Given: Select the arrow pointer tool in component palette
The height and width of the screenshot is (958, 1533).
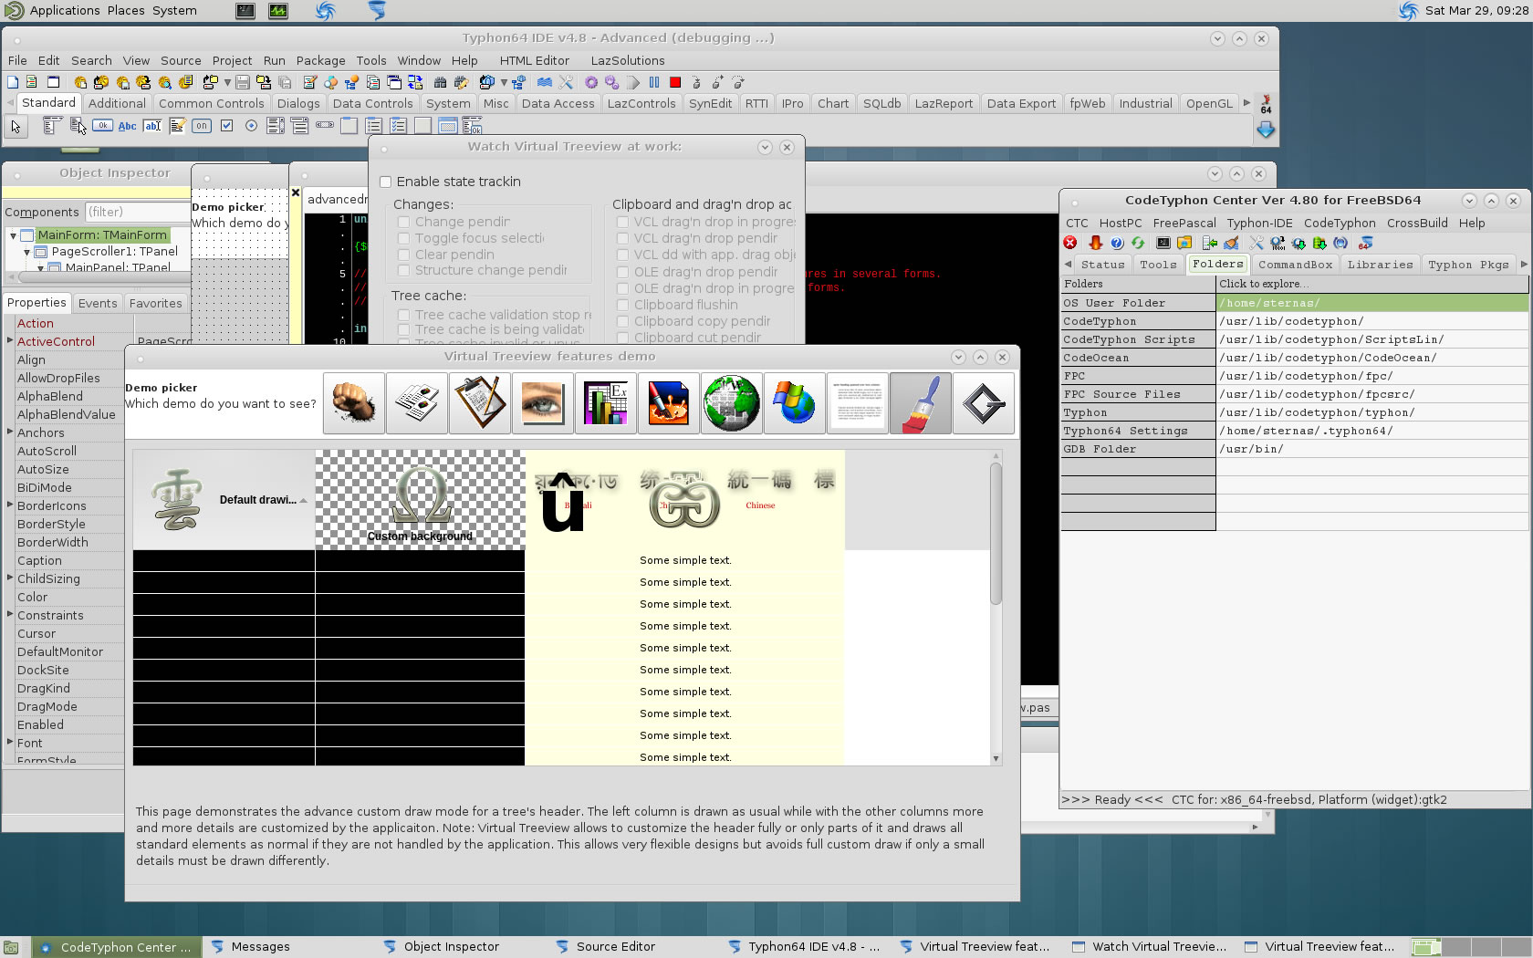Looking at the screenshot, I should (x=16, y=126).
